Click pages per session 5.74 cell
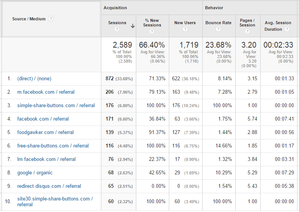Screen dimensions: 299x212 pos(252,119)
